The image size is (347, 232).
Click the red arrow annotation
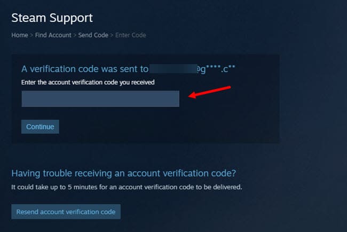point(210,92)
